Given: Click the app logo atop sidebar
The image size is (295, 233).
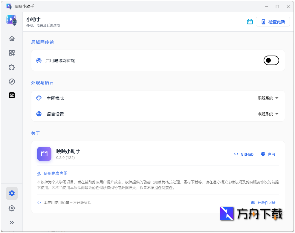Looking at the screenshot, I should pyautogui.click(x=12, y=20).
